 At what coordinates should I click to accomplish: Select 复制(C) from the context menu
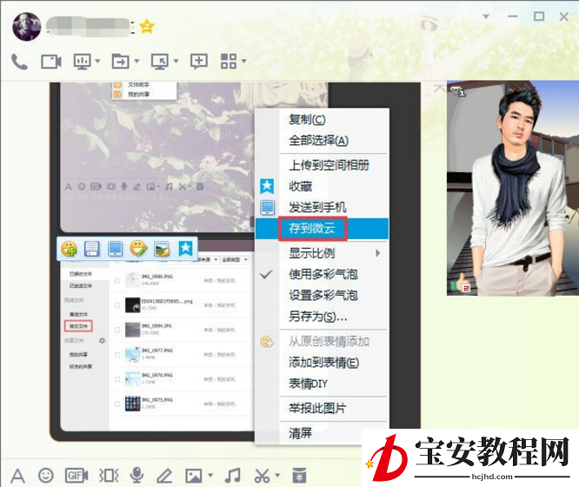pos(307,120)
